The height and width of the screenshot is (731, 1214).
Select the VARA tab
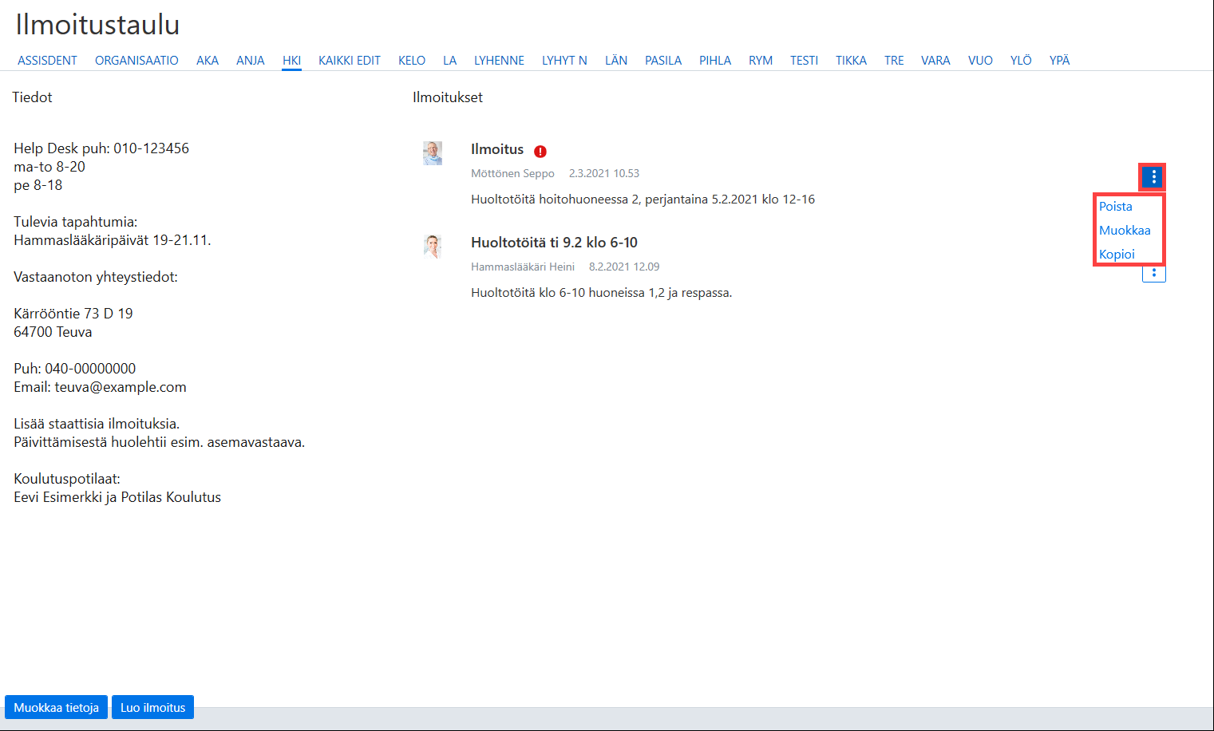(935, 61)
